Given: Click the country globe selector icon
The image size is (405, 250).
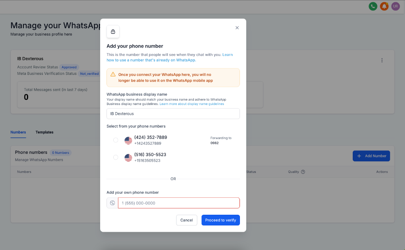Looking at the screenshot, I should 112,203.
